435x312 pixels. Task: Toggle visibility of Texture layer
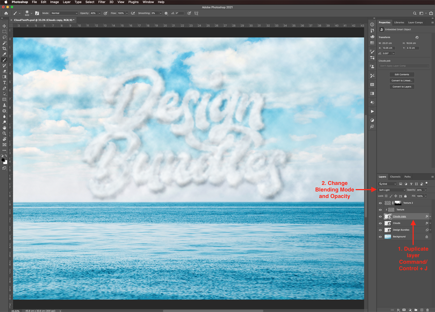click(x=380, y=210)
